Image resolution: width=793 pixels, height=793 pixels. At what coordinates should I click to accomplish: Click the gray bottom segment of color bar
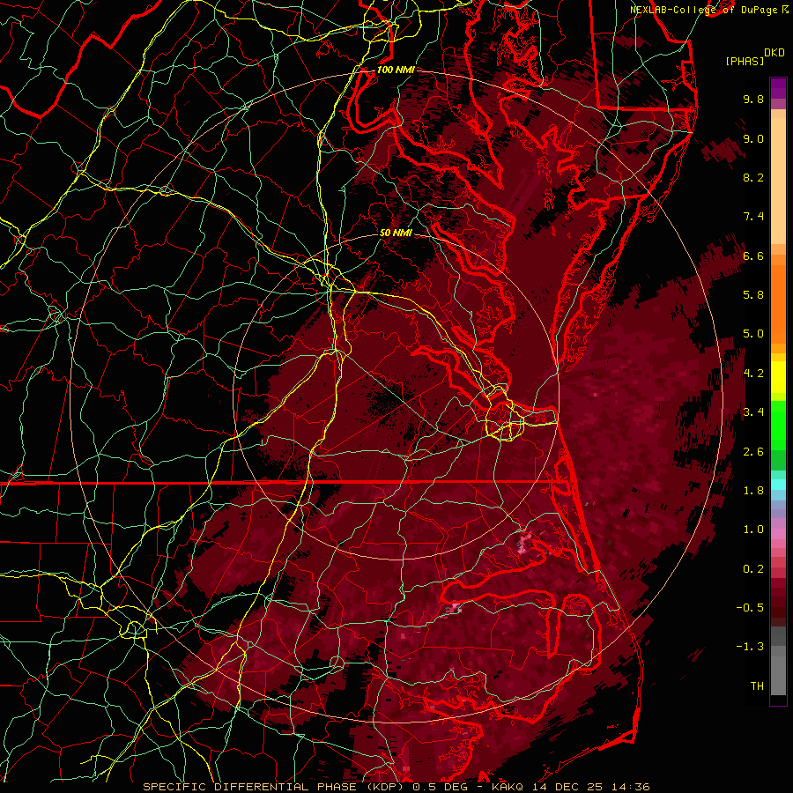(x=778, y=671)
